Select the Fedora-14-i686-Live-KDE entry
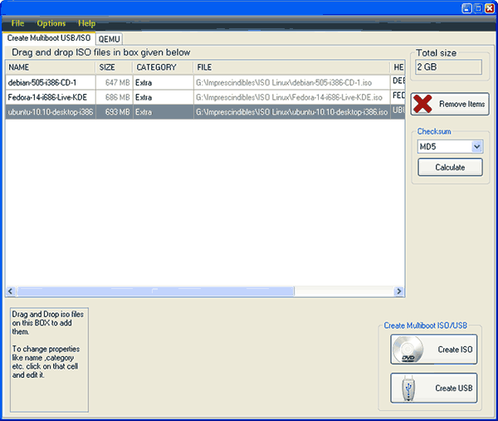498x421 pixels. 49,97
